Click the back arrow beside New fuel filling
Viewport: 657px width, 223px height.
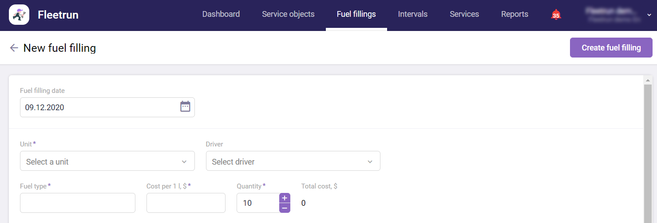pos(14,48)
